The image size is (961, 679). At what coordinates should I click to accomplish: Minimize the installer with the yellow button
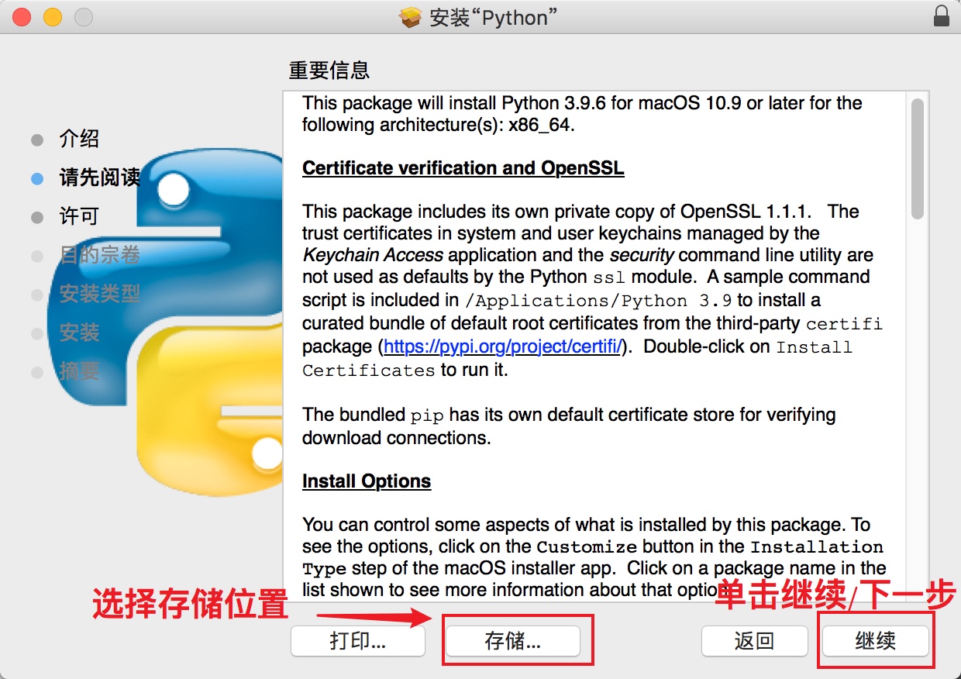click(x=52, y=17)
